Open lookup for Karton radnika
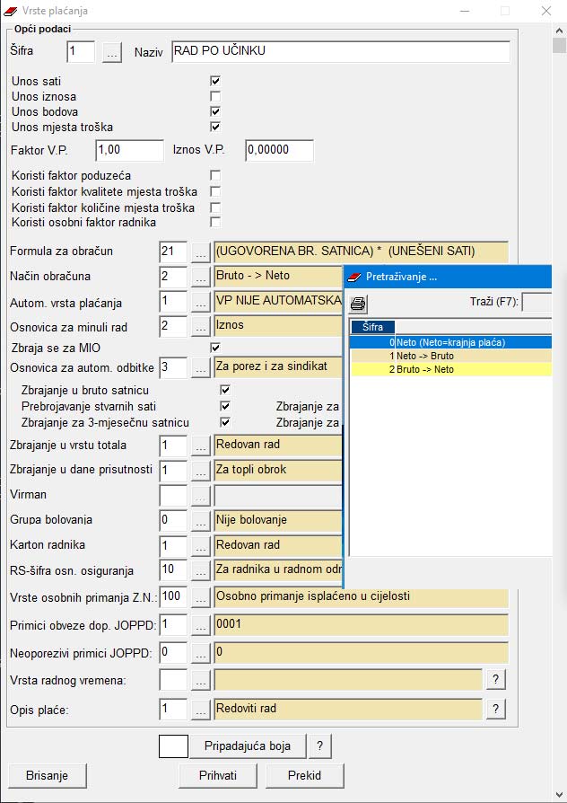Image resolution: width=567 pixels, height=803 pixels. (x=201, y=546)
